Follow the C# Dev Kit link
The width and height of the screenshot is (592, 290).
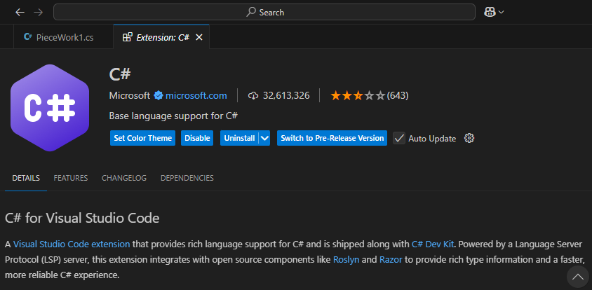tap(433, 244)
